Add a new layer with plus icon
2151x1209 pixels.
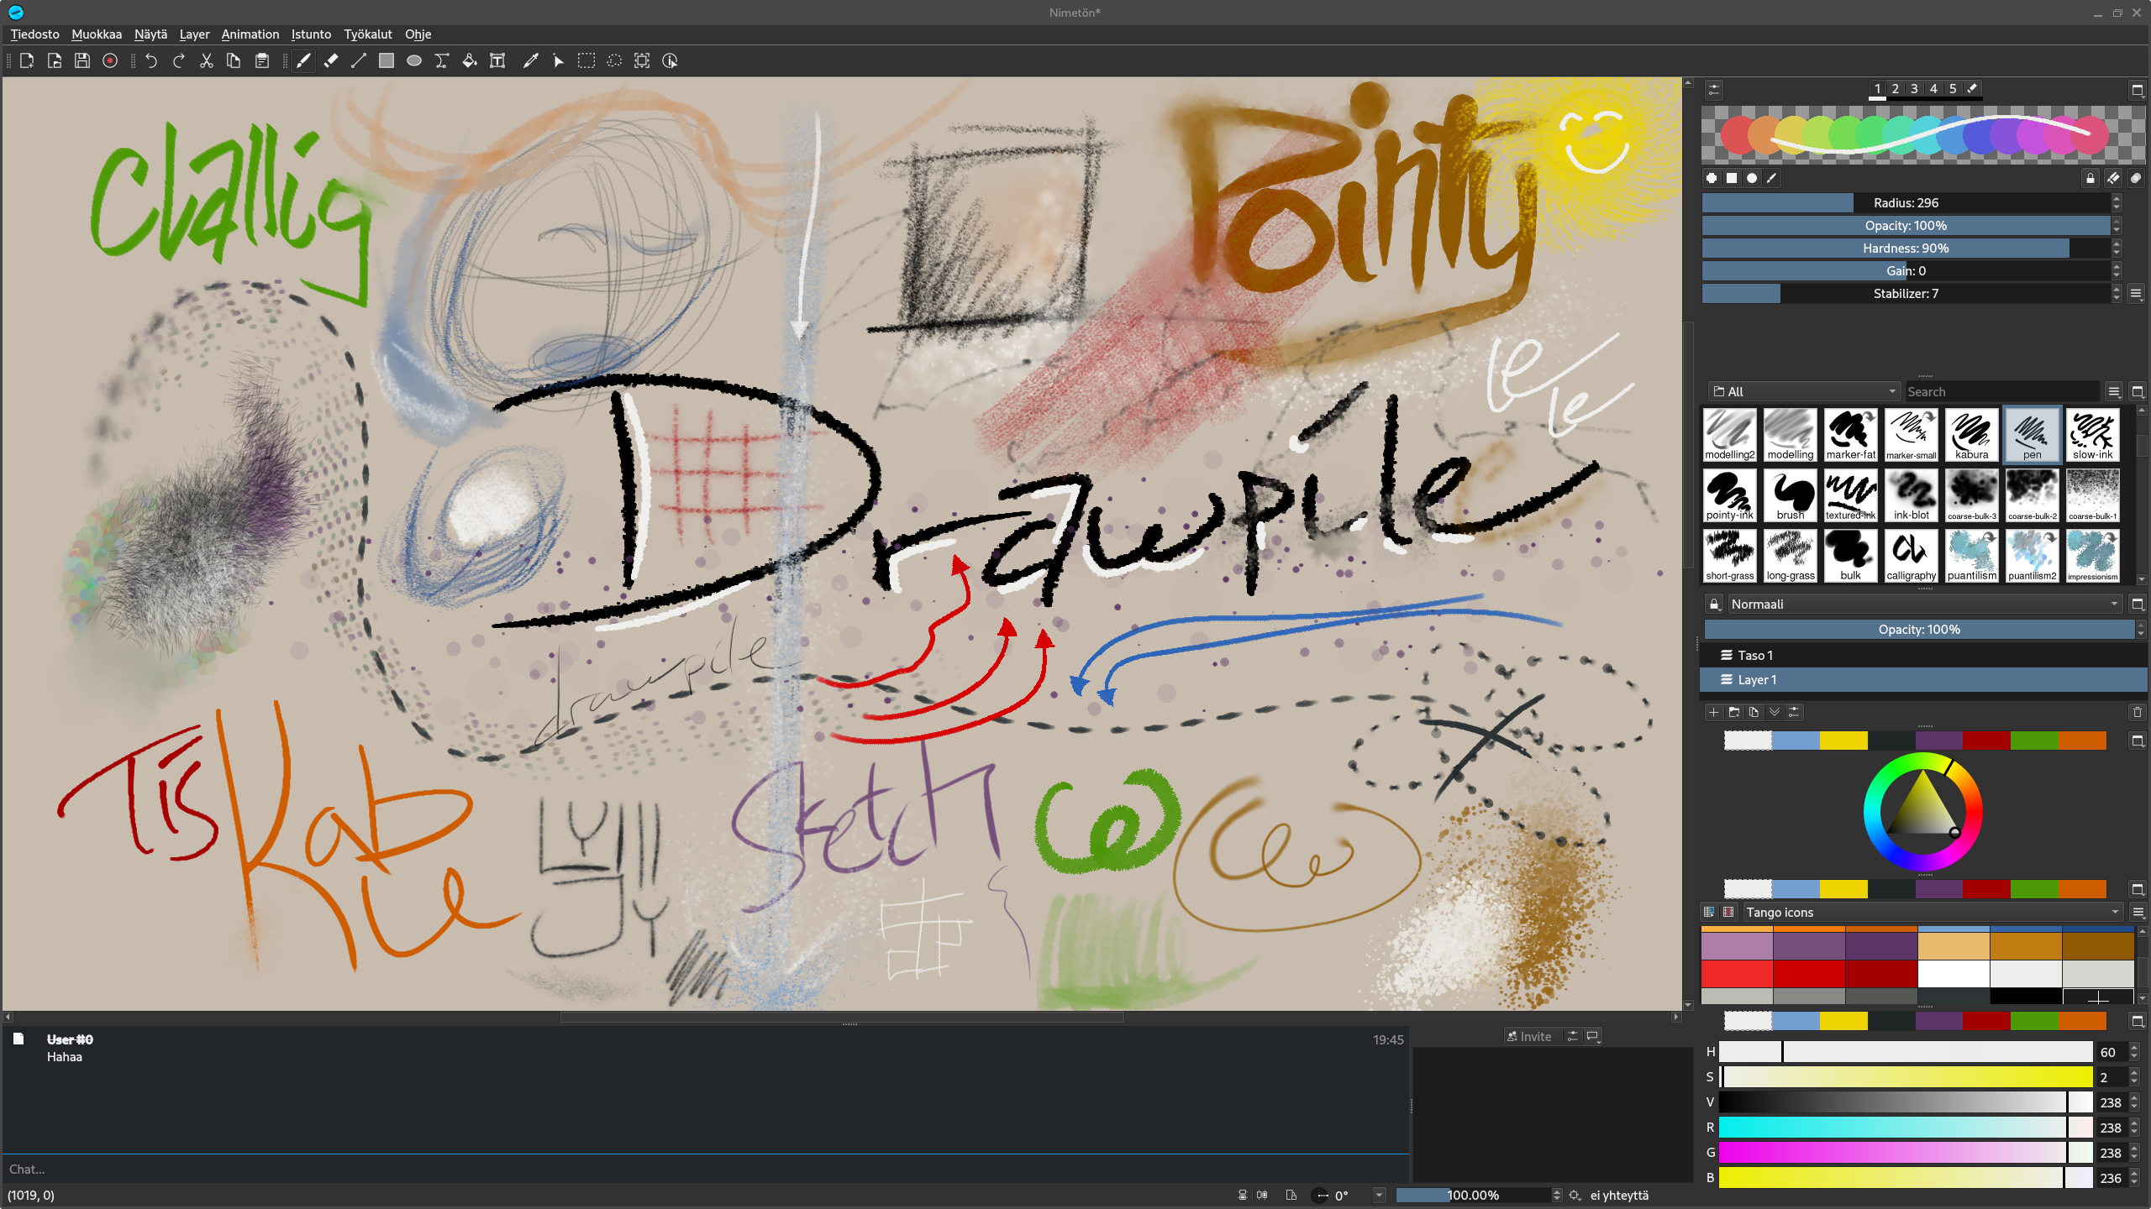tap(1713, 712)
